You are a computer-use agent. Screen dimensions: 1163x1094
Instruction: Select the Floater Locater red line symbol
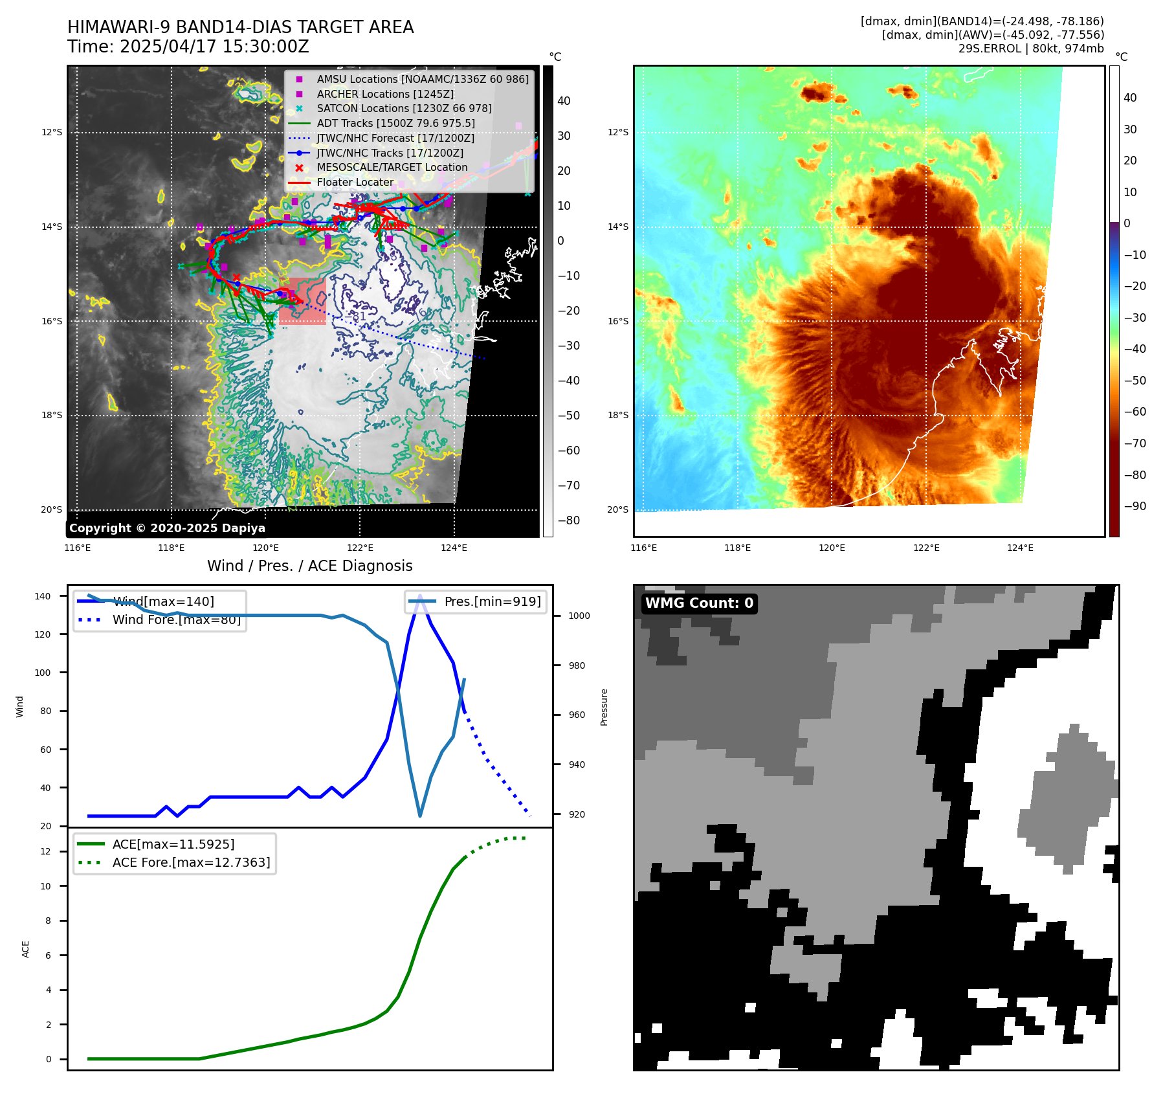[299, 183]
